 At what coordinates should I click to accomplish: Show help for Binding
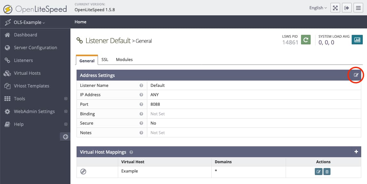pos(141,114)
